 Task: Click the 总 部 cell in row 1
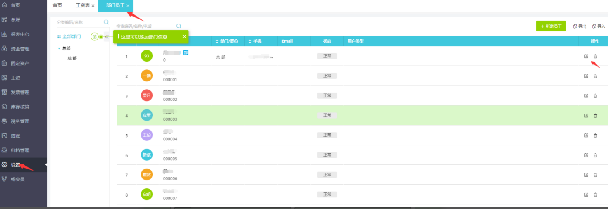point(221,57)
